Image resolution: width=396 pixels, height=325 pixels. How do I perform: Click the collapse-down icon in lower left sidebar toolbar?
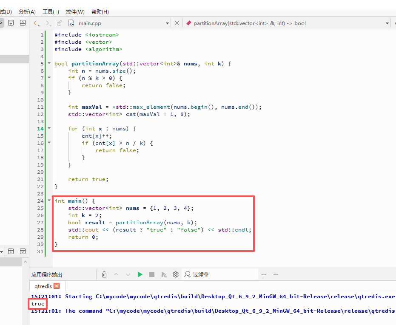point(23,252)
